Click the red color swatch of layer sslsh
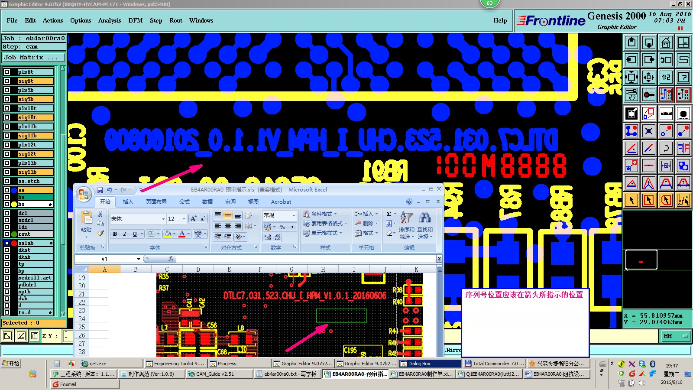This screenshot has width=693, height=390. (x=14, y=243)
